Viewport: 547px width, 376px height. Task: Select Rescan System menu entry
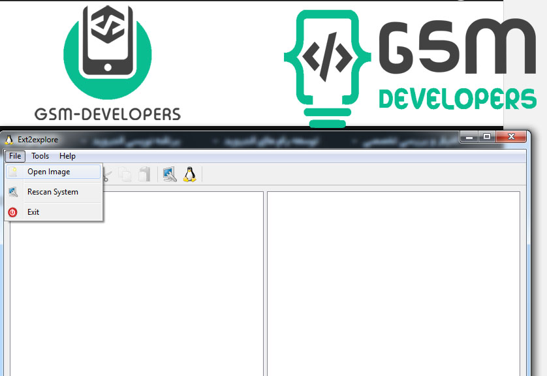click(54, 192)
